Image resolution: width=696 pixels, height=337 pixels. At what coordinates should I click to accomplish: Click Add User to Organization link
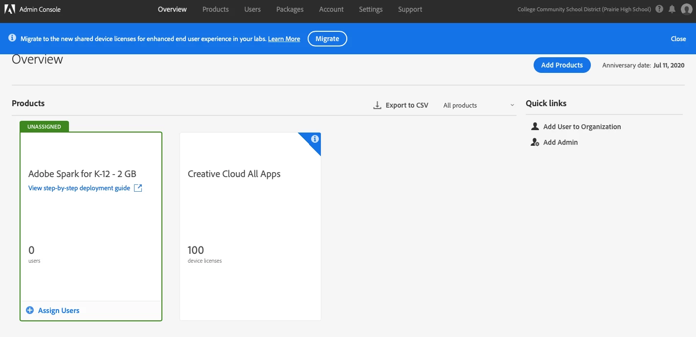[x=582, y=126]
